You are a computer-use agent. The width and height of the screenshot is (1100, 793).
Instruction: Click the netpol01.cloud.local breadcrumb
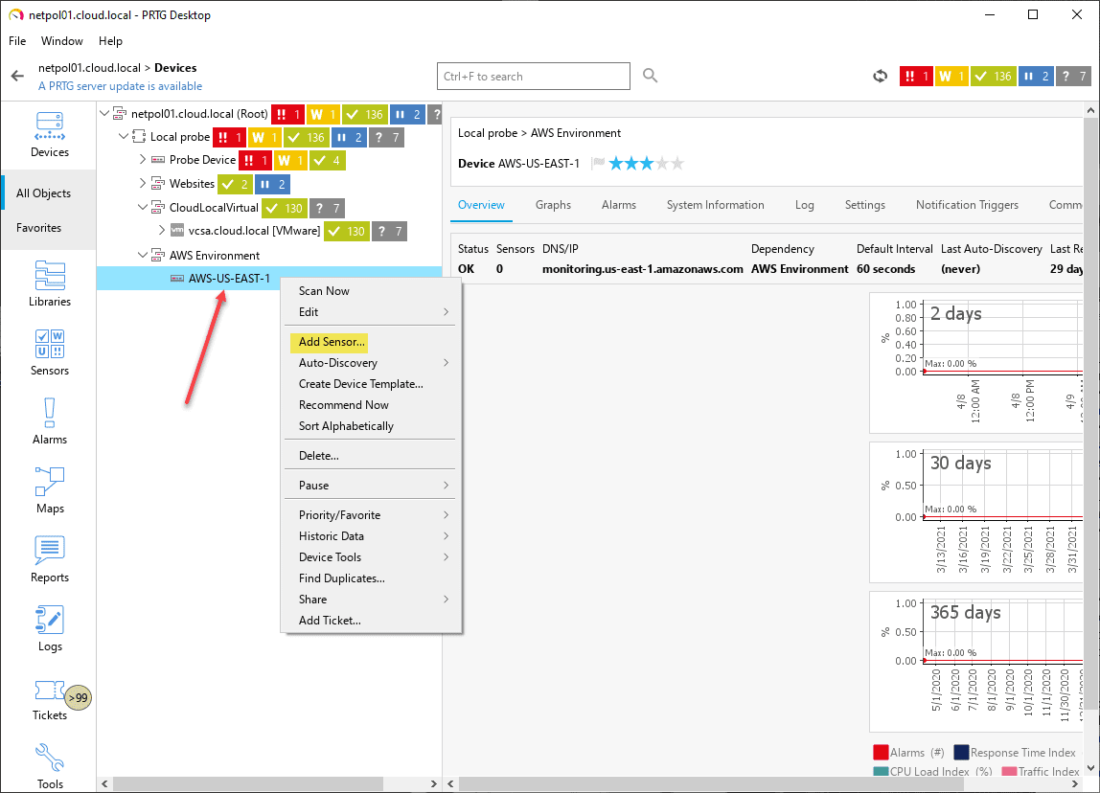point(89,68)
